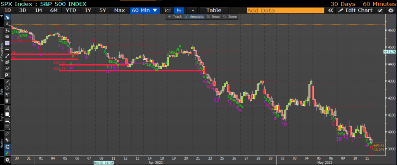Click the pencil edit annotation tool
The image size is (397, 165).
click(7, 82)
